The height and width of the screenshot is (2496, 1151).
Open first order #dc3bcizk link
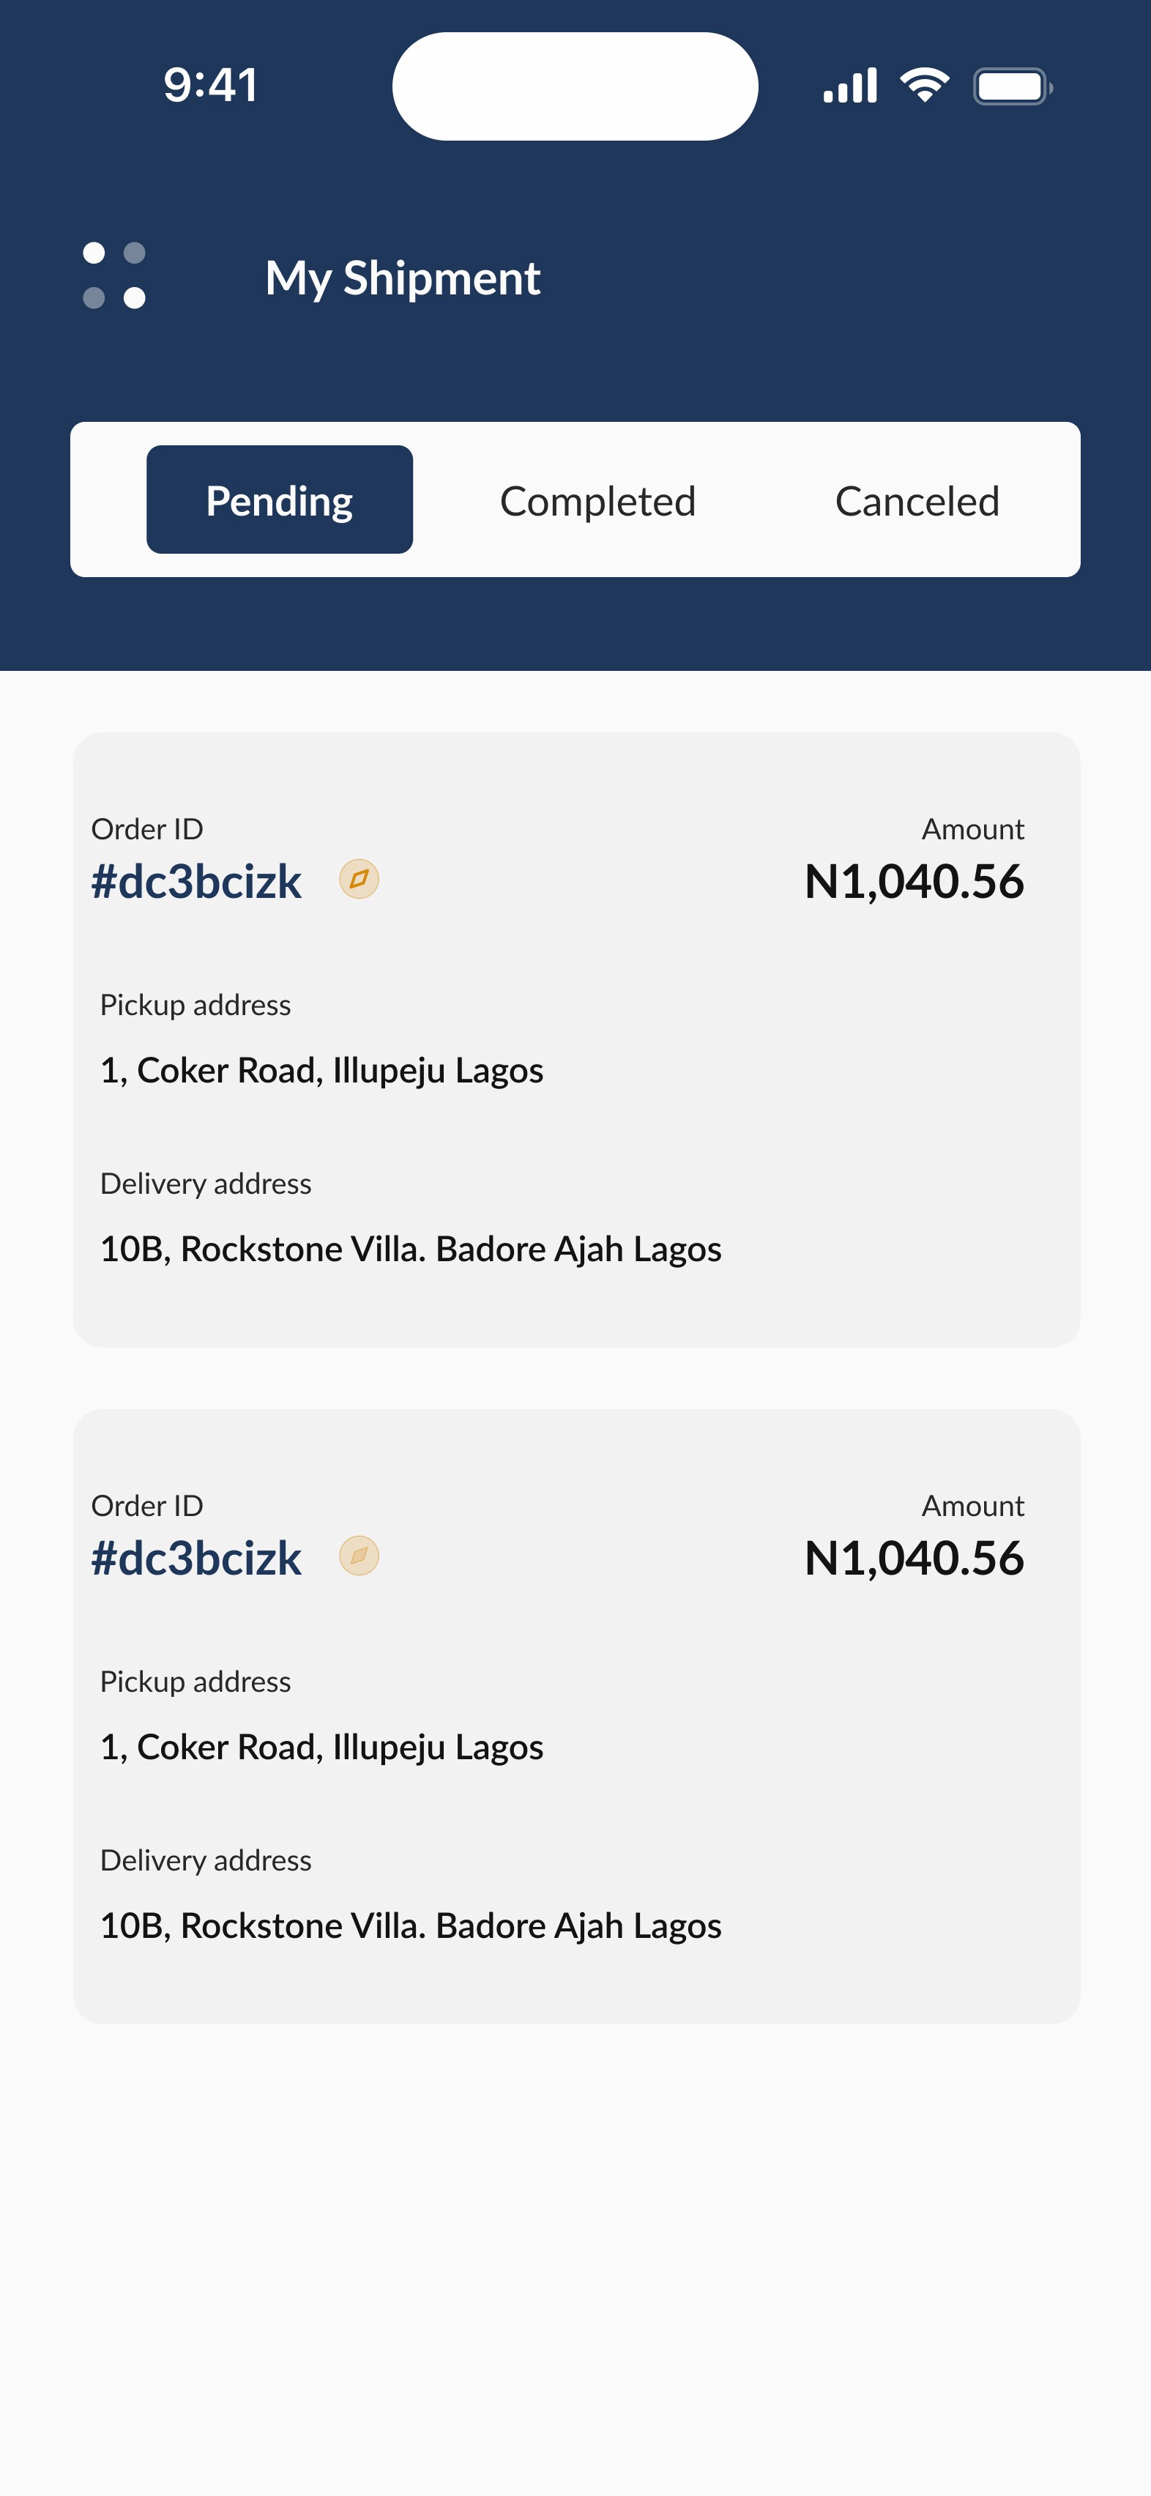195,882
